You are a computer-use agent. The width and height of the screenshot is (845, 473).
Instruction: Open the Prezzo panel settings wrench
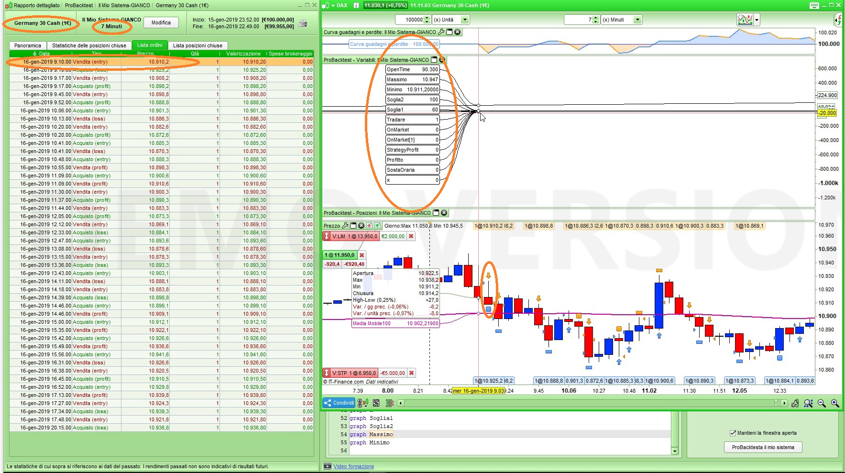345,226
